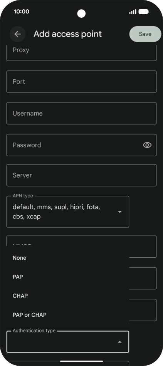Select None authentication option
The height and width of the screenshot is (366, 163).
point(68,258)
